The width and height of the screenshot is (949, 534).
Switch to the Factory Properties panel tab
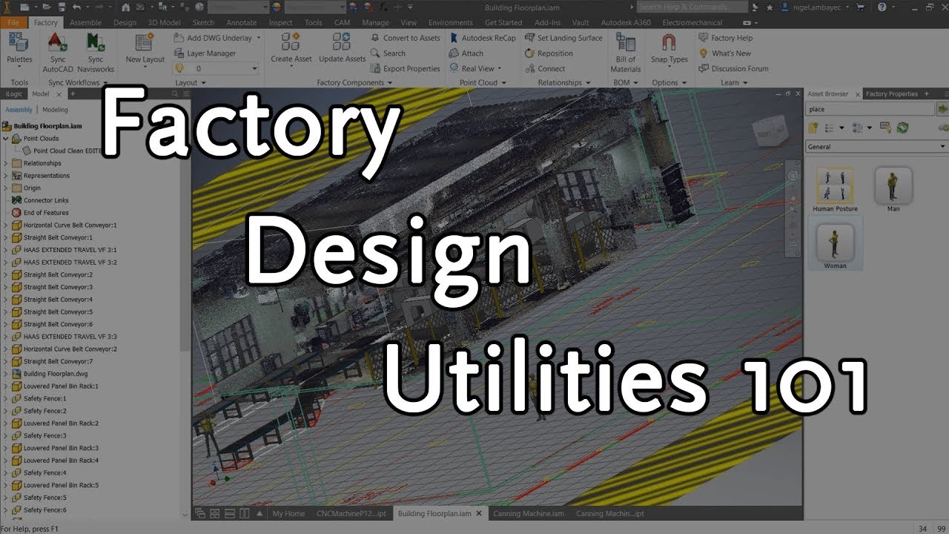click(891, 94)
